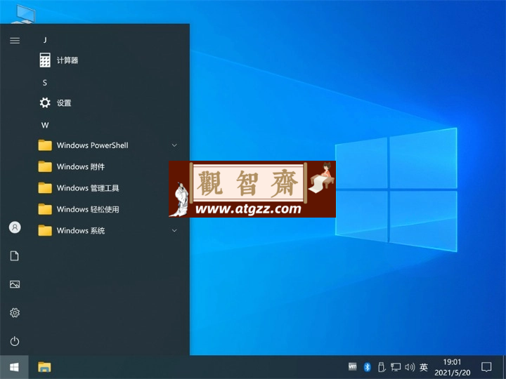Screen dimensions: 506x379
Task: Open File Explorer from the taskbar
Action: tap(44, 367)
